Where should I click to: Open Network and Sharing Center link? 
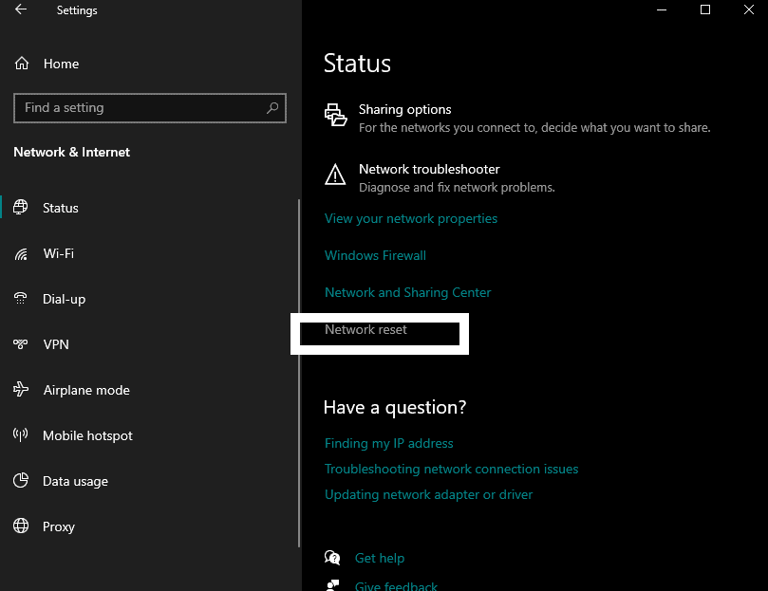click(407, 292)
